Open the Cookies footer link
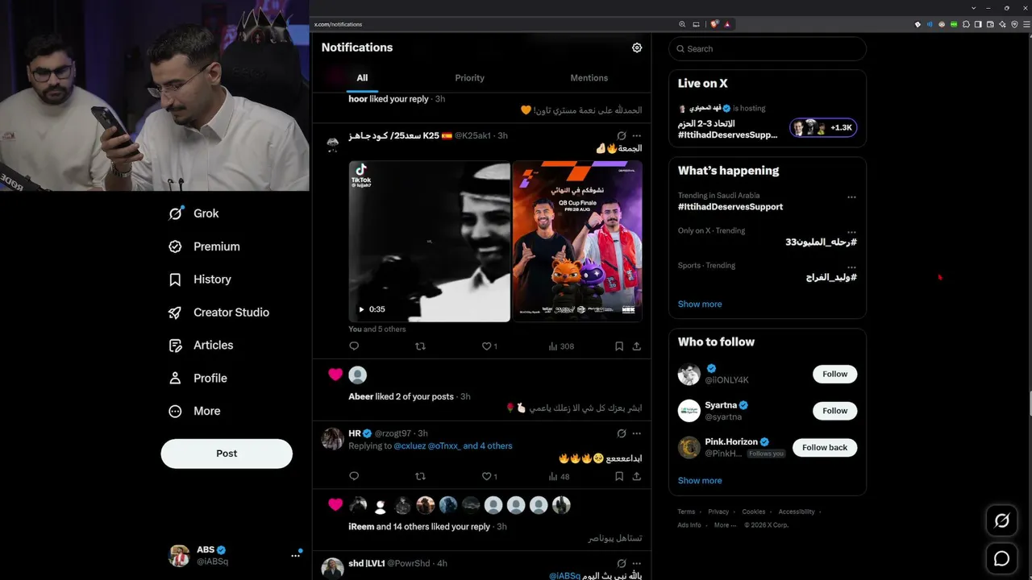This screenshot has height=580, width=1032. click(x=754, y=512)
